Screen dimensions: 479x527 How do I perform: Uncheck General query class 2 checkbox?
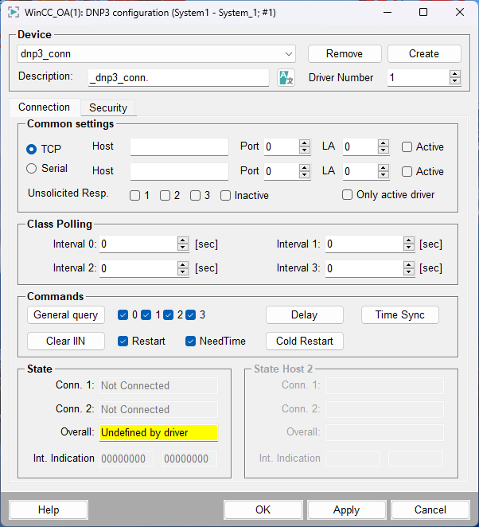coord(169,315)
